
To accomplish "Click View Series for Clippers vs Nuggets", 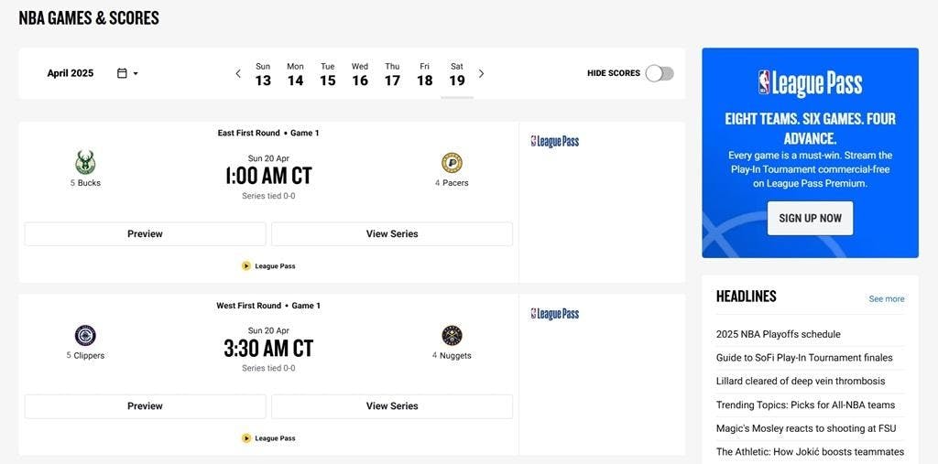I will (x=392, y=406).
